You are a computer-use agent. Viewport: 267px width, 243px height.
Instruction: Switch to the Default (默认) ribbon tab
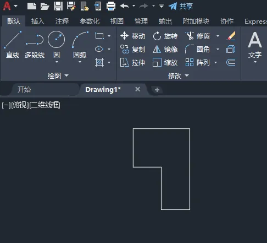pos(14,21)
